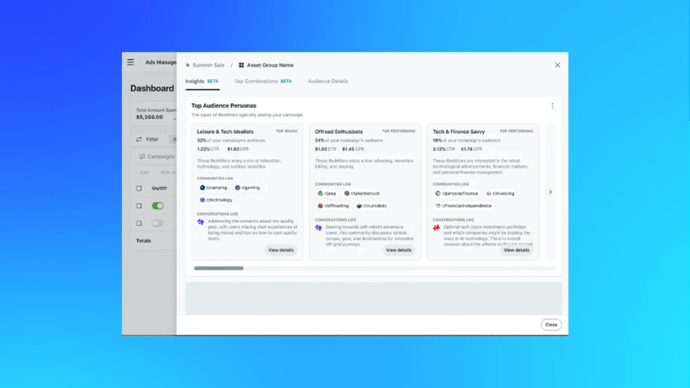Viewport: 690px width, 388px height.
Task: Click the Tech & Finance Savvy card title
Action: pos(458,131)
